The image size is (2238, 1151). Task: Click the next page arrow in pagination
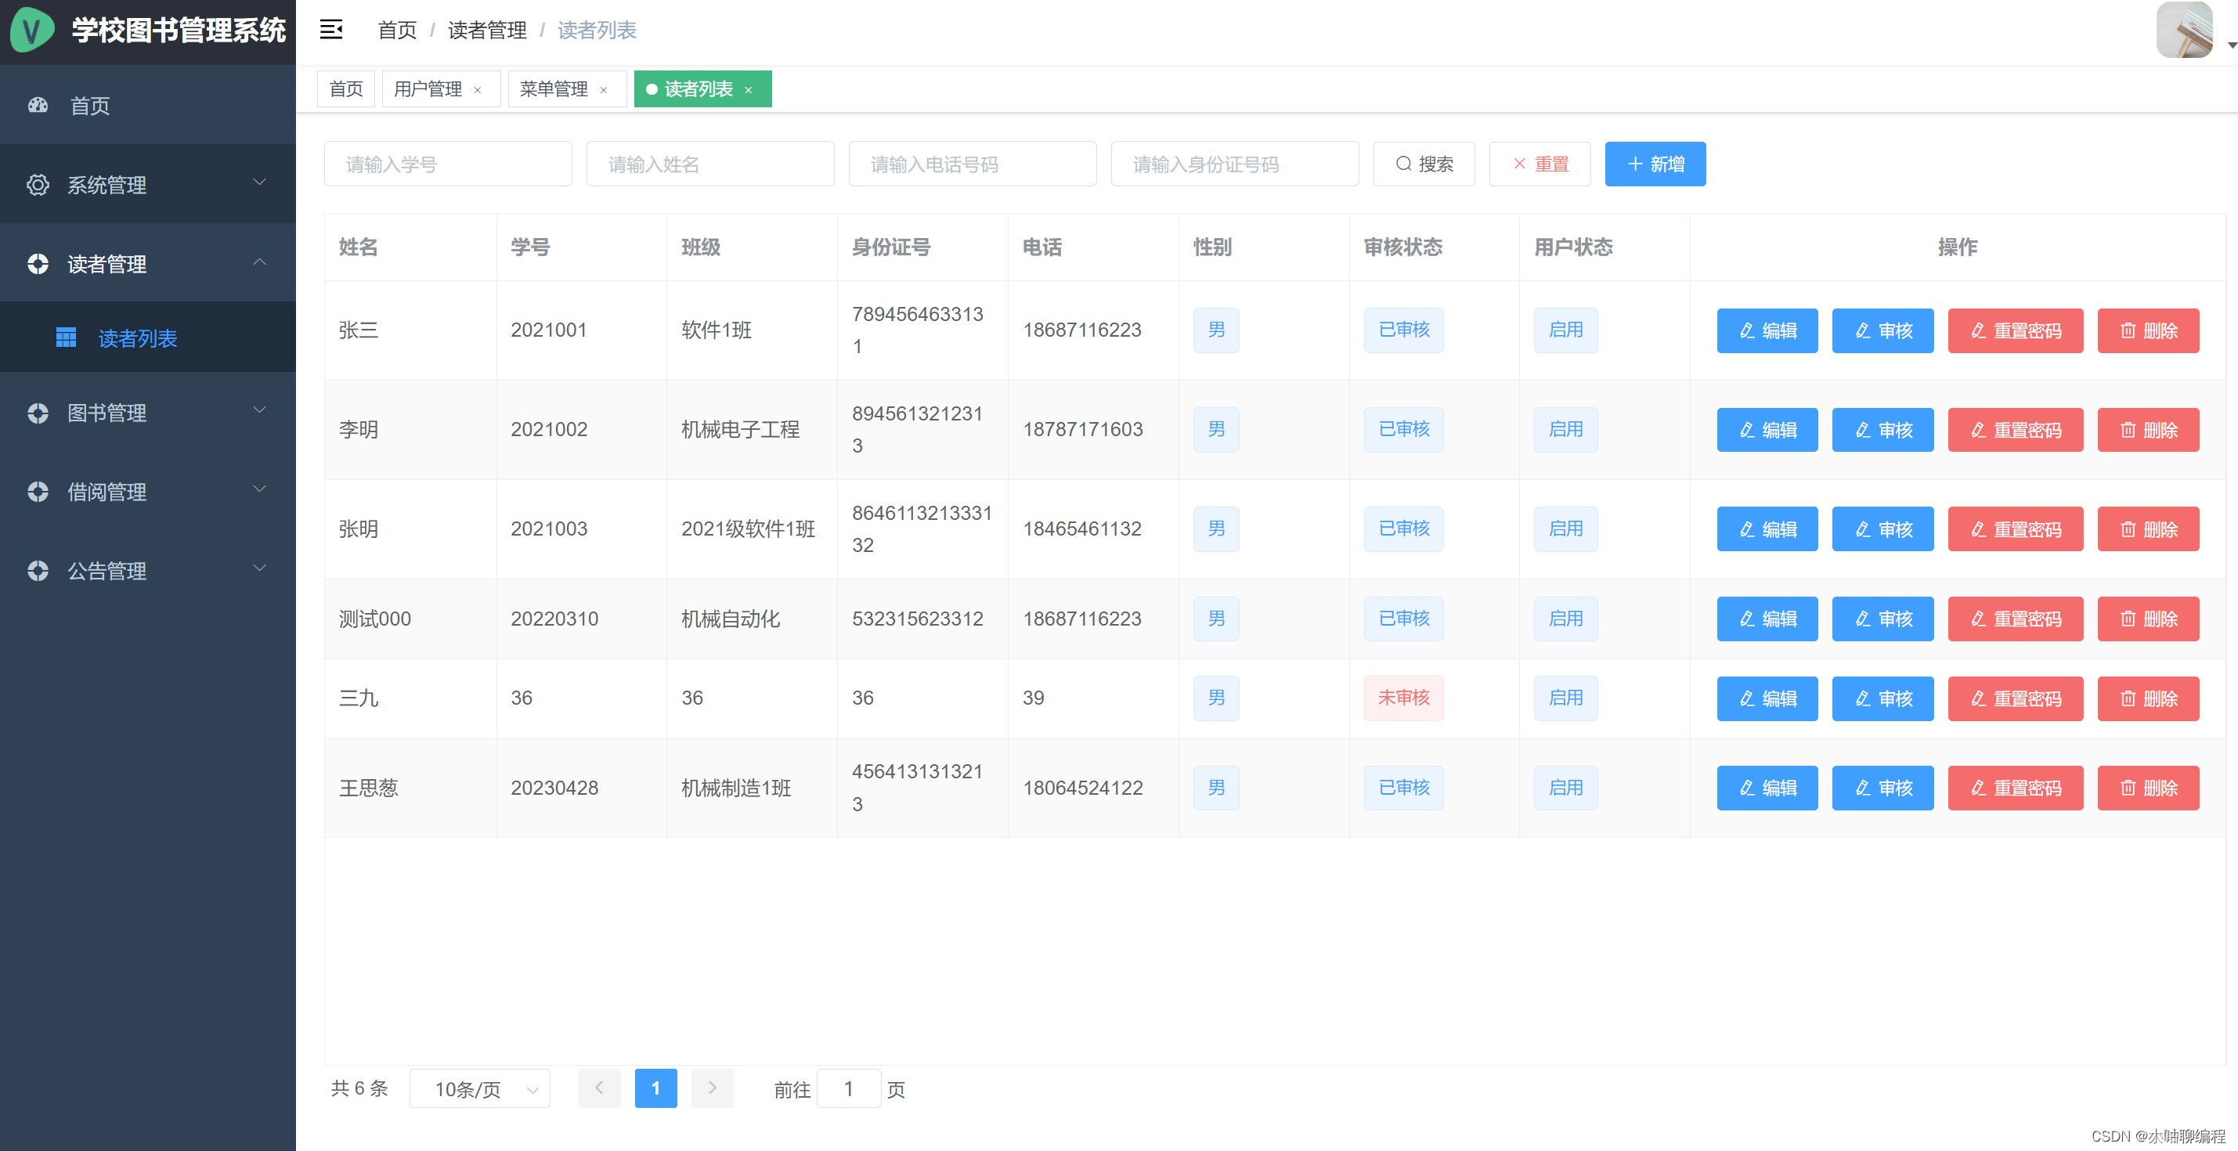coord(712,1088)
